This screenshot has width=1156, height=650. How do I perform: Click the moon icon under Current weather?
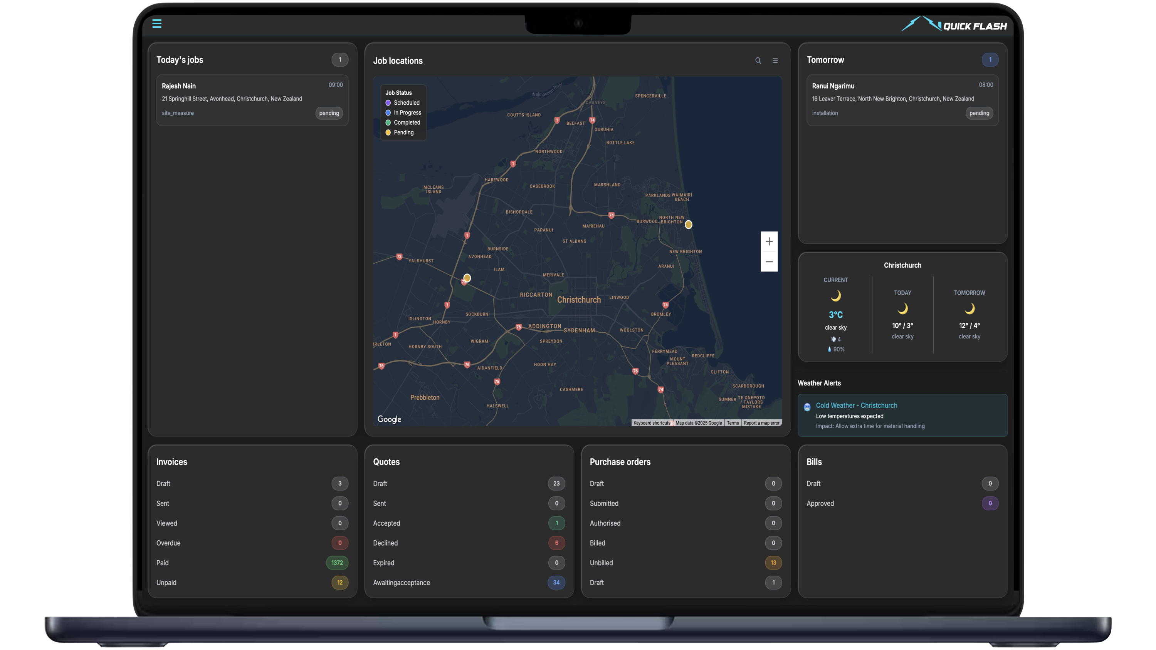pos(835,296)
